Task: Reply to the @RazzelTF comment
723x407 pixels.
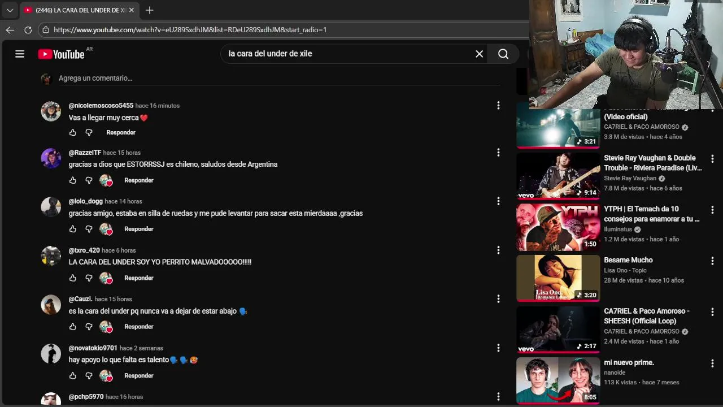Action: click(139, 180)
